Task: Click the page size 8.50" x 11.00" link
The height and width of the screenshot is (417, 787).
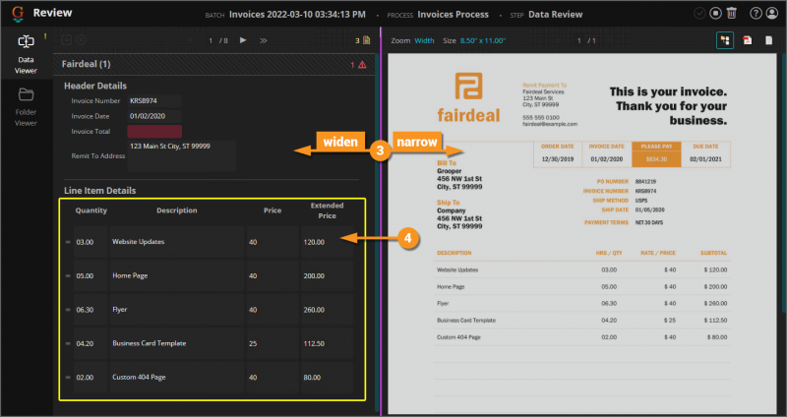Action: (x=482, y=40)
